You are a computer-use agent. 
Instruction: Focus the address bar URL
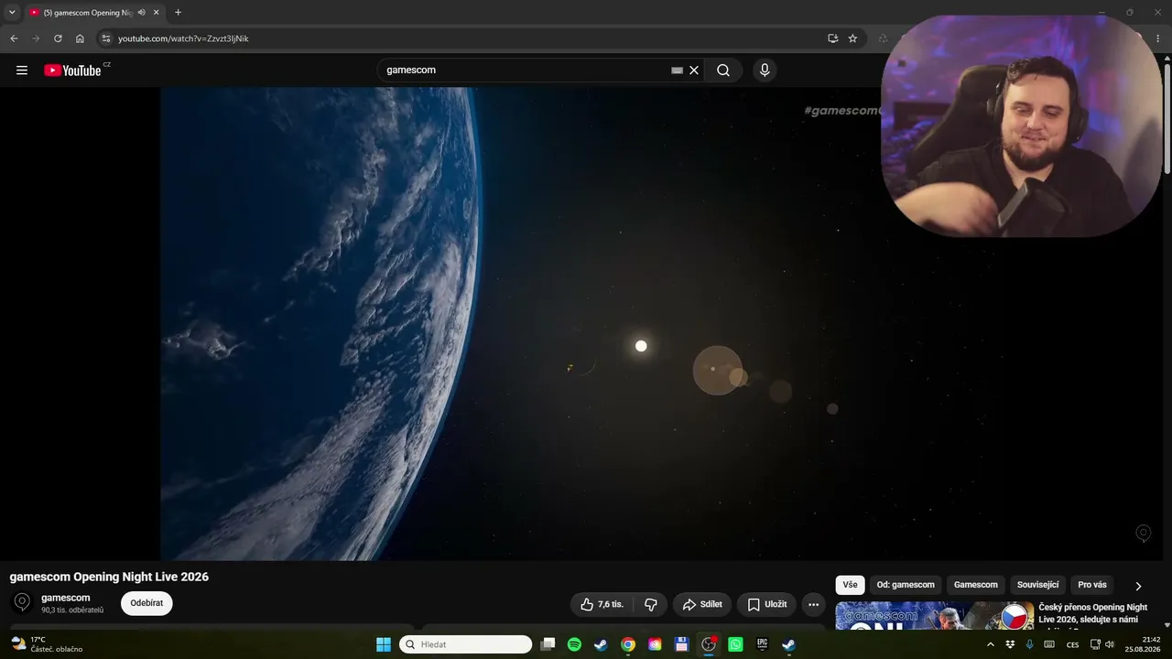pos(183,38)
